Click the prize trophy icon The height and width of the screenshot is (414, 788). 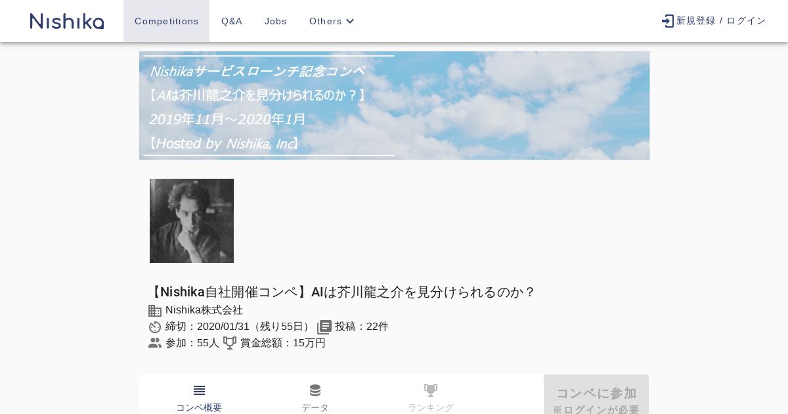pyautogui.click(x=230, y=343)
